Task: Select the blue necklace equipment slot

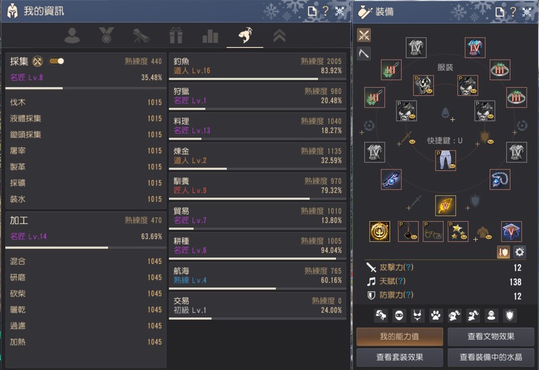Action: coord(500,180)
